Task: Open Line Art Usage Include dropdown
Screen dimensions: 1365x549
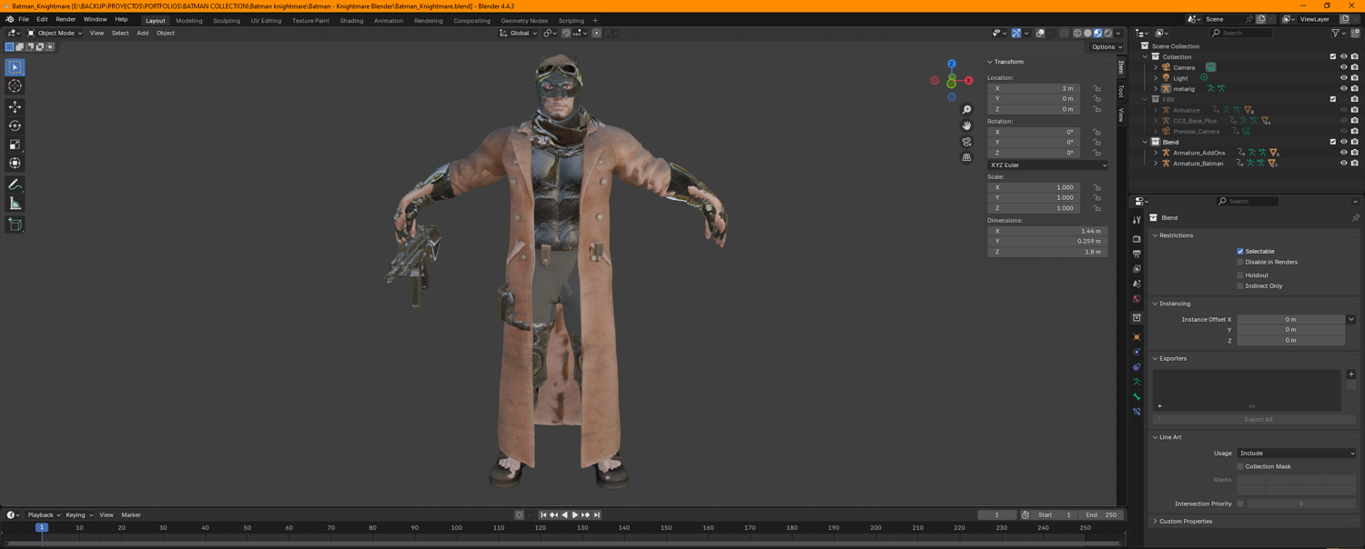Action: [1297, 454]
